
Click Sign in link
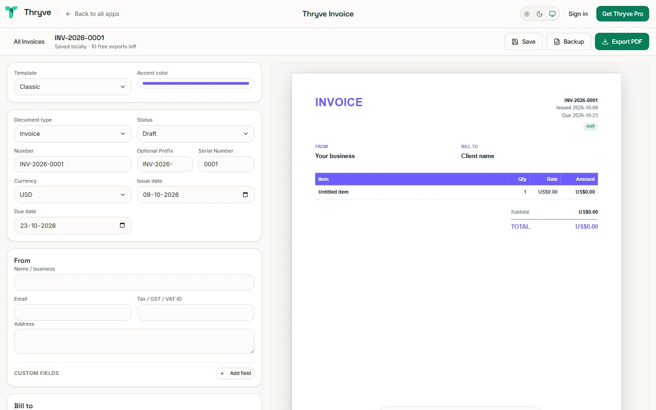point(578,14)
